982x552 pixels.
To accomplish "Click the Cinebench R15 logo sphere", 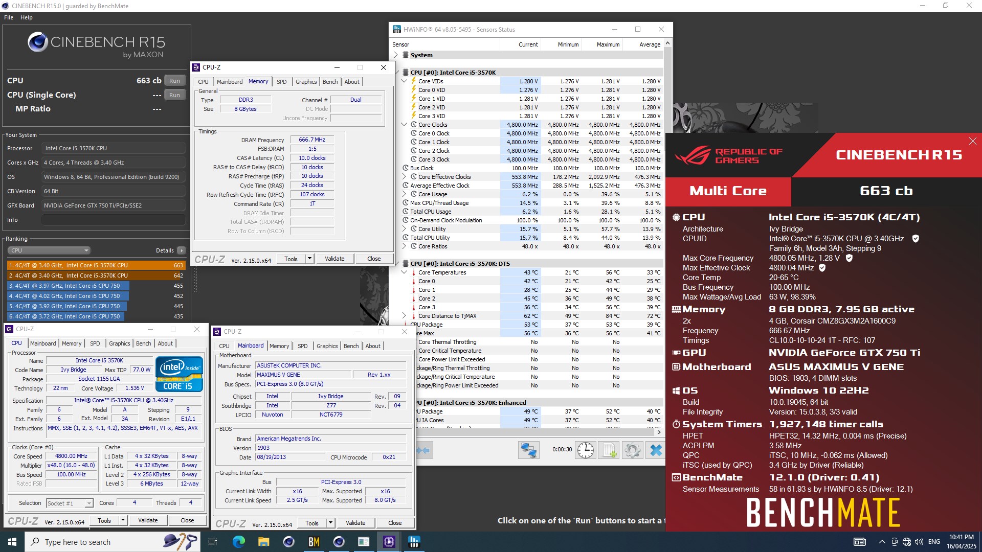I will [x=38, y=42].
